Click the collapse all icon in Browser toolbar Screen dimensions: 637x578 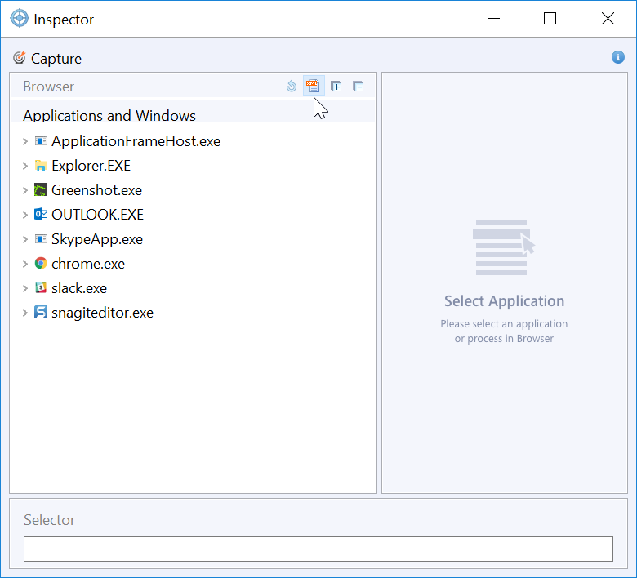pos(358,86)
